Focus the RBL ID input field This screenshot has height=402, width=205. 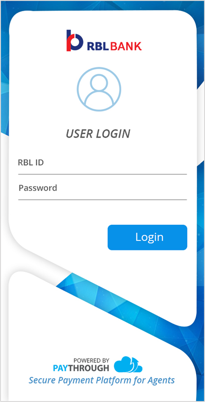click(102, 163)
